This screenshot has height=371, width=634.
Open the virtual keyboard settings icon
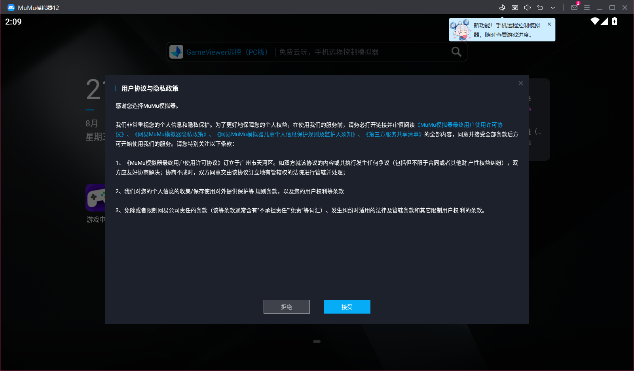pyautogui.click(x=515, y=7)
